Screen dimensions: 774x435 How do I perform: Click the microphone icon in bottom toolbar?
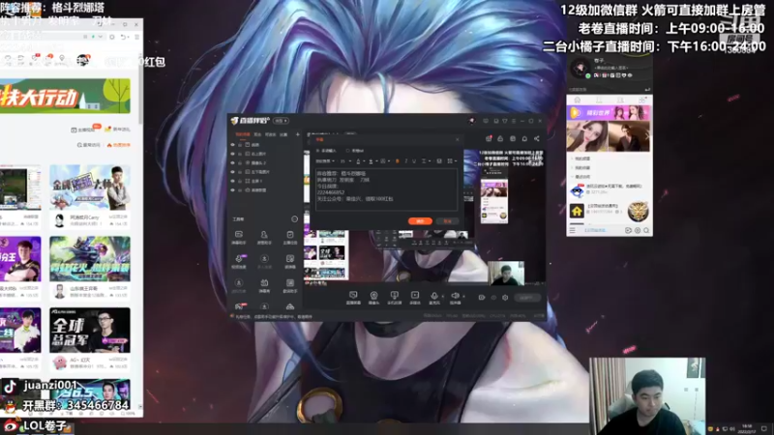433,297
